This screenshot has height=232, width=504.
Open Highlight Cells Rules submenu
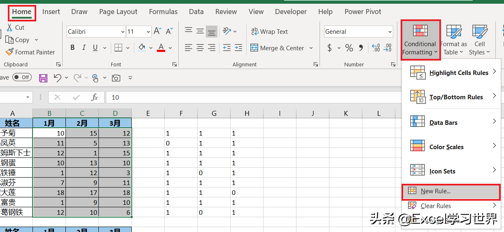(451, 73)
